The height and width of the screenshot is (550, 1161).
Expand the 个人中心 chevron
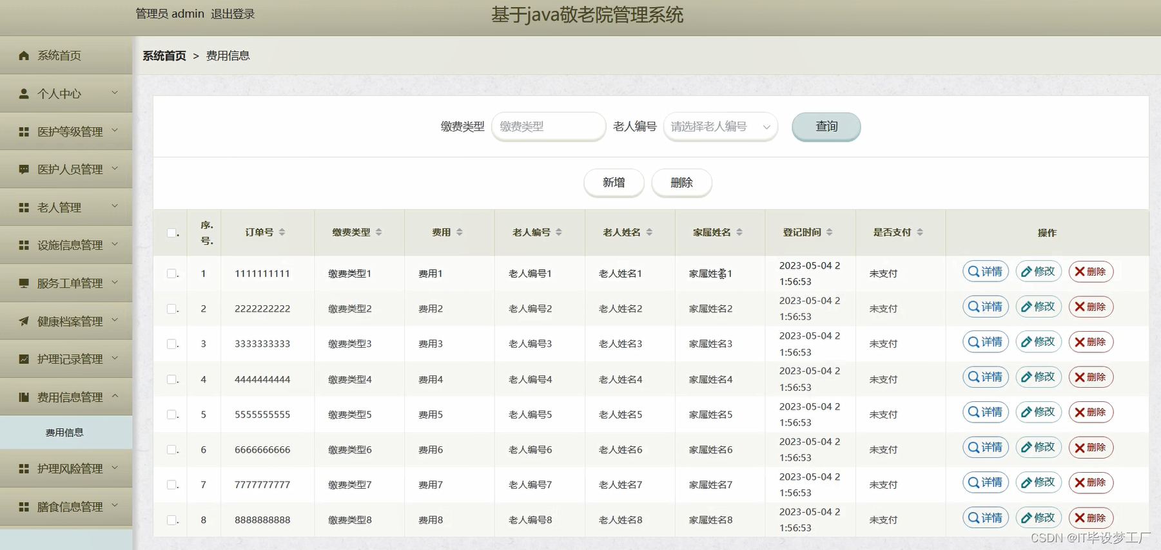click(115, 93)
